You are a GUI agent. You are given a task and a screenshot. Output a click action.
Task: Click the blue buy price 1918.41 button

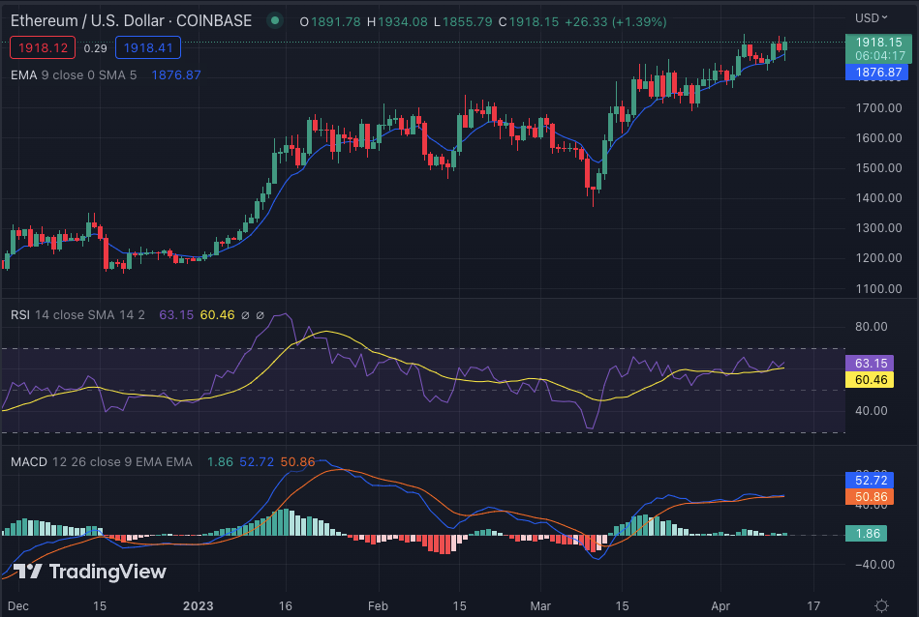(146, 46)
